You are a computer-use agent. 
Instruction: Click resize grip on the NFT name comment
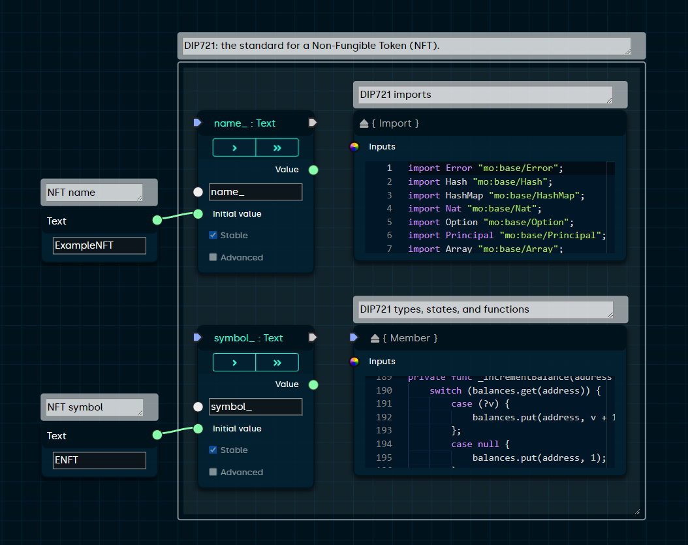(x=140, y=198)
